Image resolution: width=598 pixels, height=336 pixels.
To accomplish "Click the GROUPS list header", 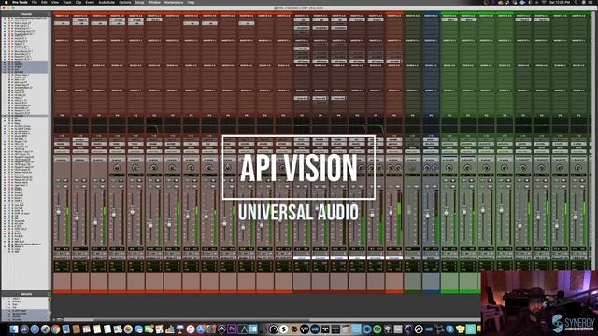I will (26, 294).
